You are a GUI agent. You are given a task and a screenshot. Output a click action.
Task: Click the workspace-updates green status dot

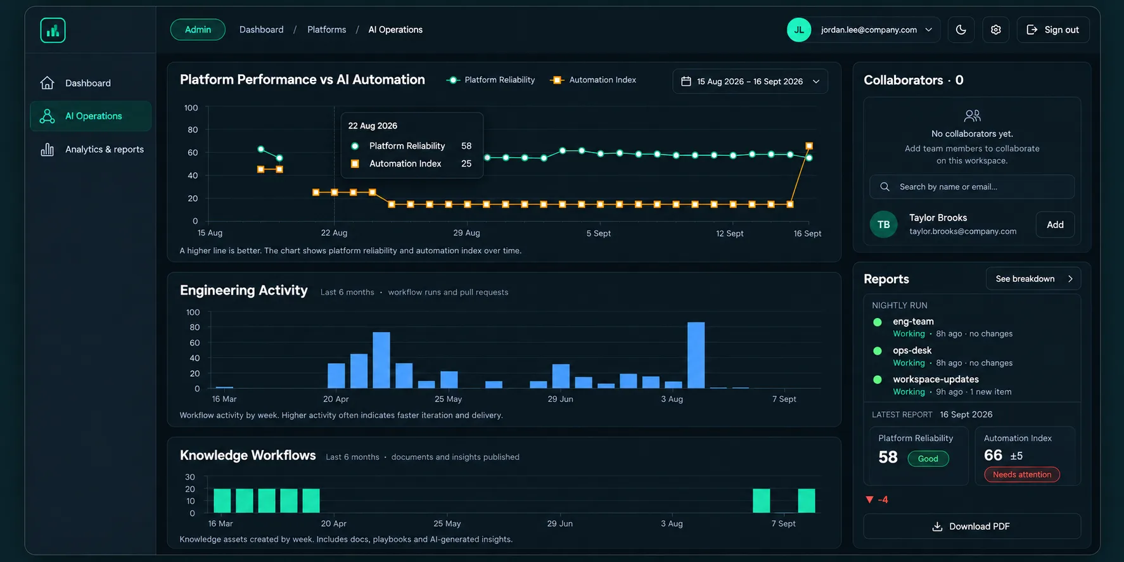[x=878, y=380]
